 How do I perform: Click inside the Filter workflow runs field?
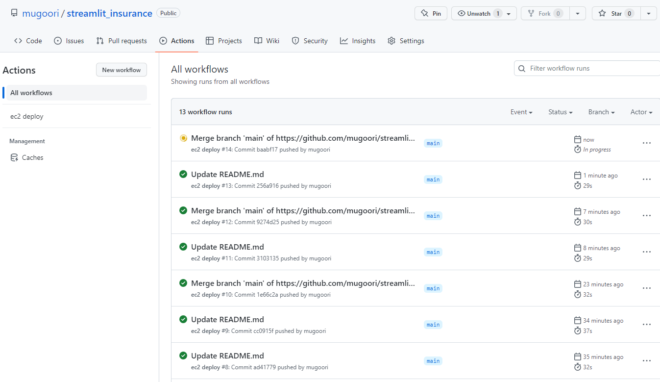coord(588,68)
